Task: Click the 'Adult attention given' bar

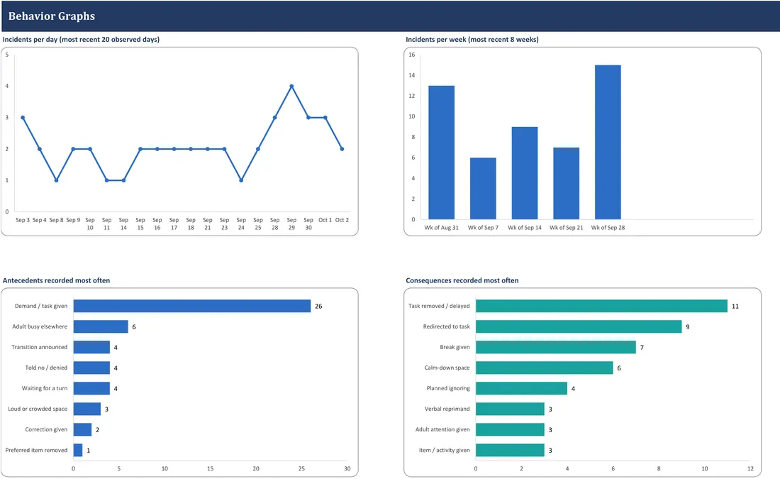Action: click(x=510, y=429)
